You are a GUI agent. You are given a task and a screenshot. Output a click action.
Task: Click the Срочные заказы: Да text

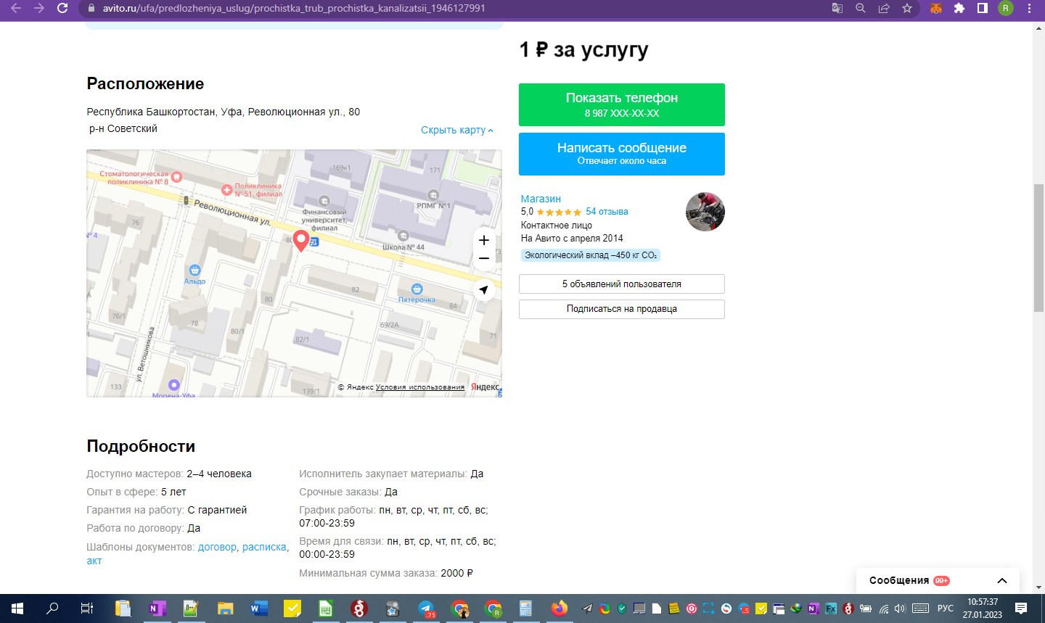coord(348,492)
